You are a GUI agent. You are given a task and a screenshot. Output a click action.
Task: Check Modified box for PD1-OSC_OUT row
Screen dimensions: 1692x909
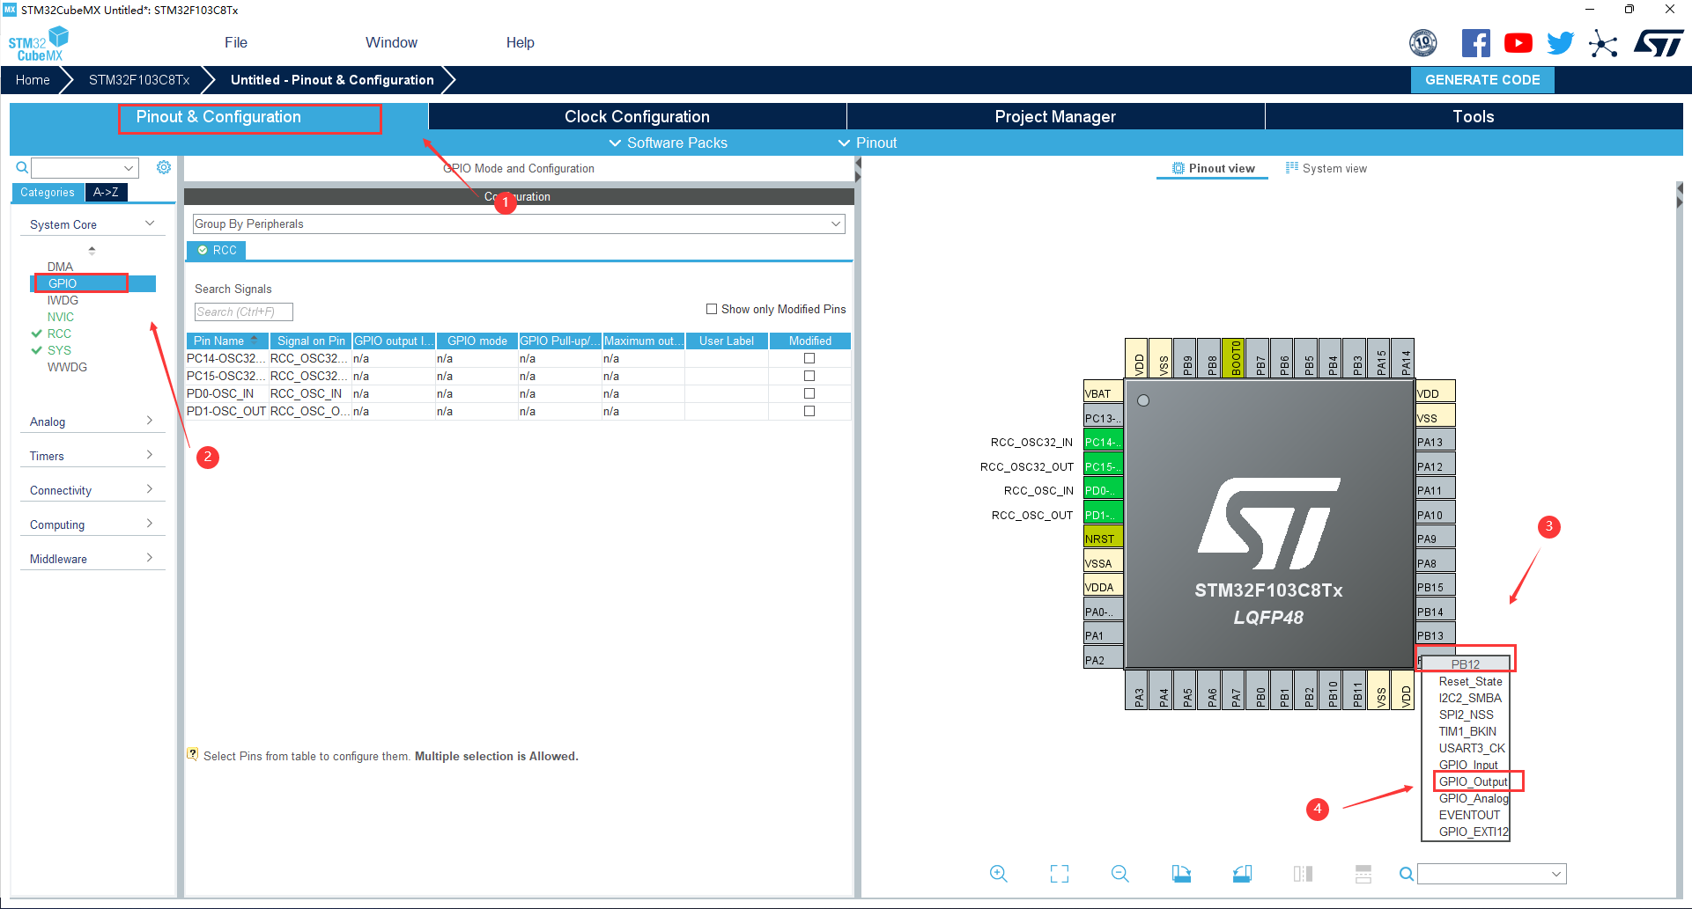tap(809, 411)
